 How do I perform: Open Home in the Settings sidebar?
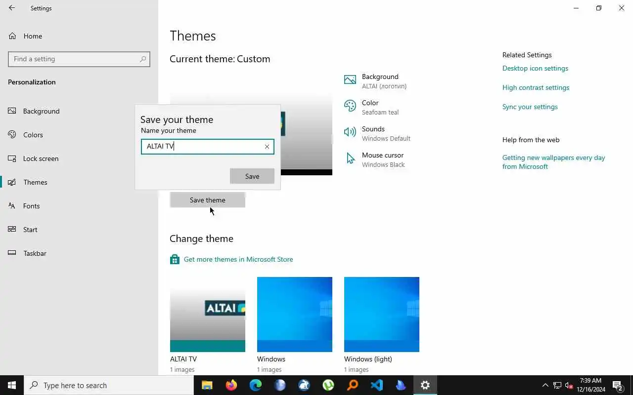click(79, 36)
